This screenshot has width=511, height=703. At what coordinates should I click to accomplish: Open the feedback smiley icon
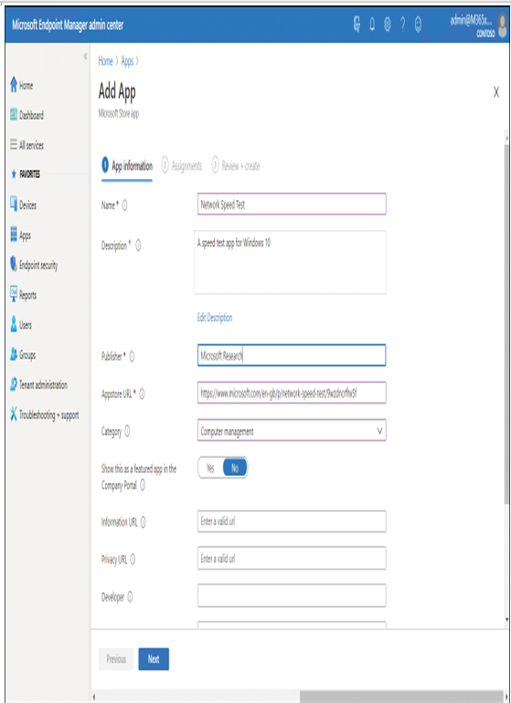click(x=418, y=25)
